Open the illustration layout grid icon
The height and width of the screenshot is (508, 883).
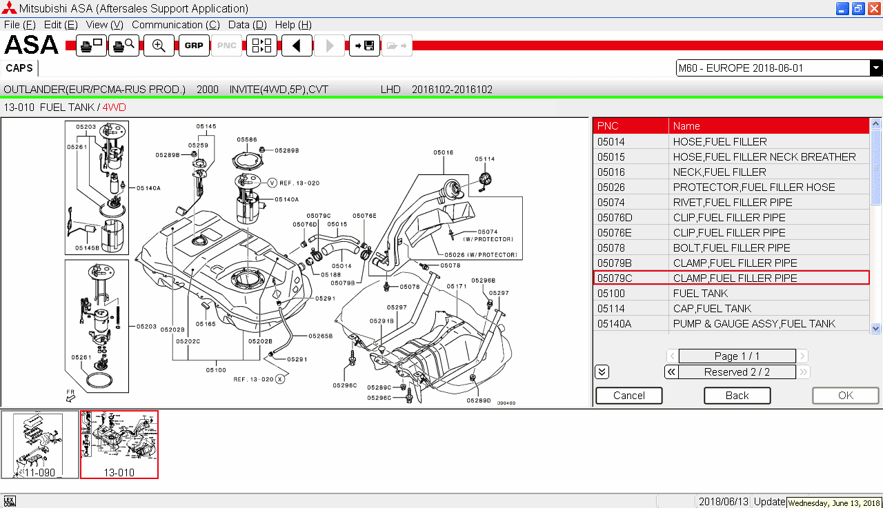pyautogui.click(x=261, y=45)
